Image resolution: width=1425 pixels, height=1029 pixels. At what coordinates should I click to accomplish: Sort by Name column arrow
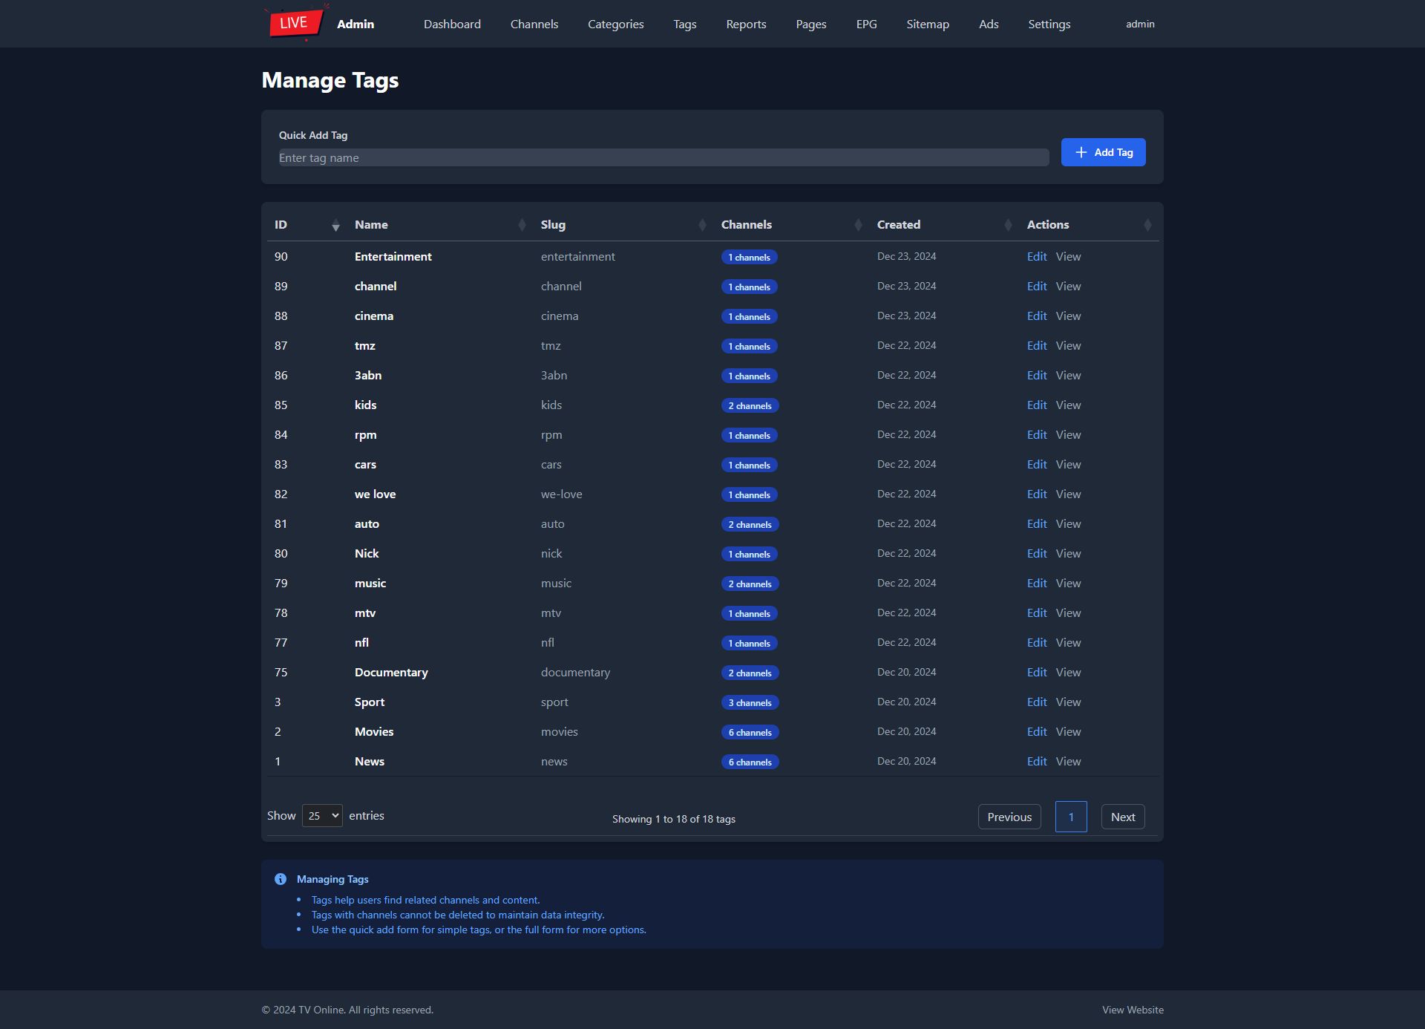pyautogui.click(x=522, y=225)
